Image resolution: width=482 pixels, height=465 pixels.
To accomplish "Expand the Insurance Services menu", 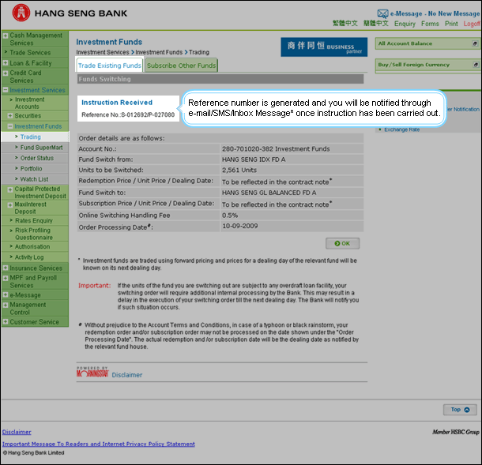I will [x=6, y=268].
